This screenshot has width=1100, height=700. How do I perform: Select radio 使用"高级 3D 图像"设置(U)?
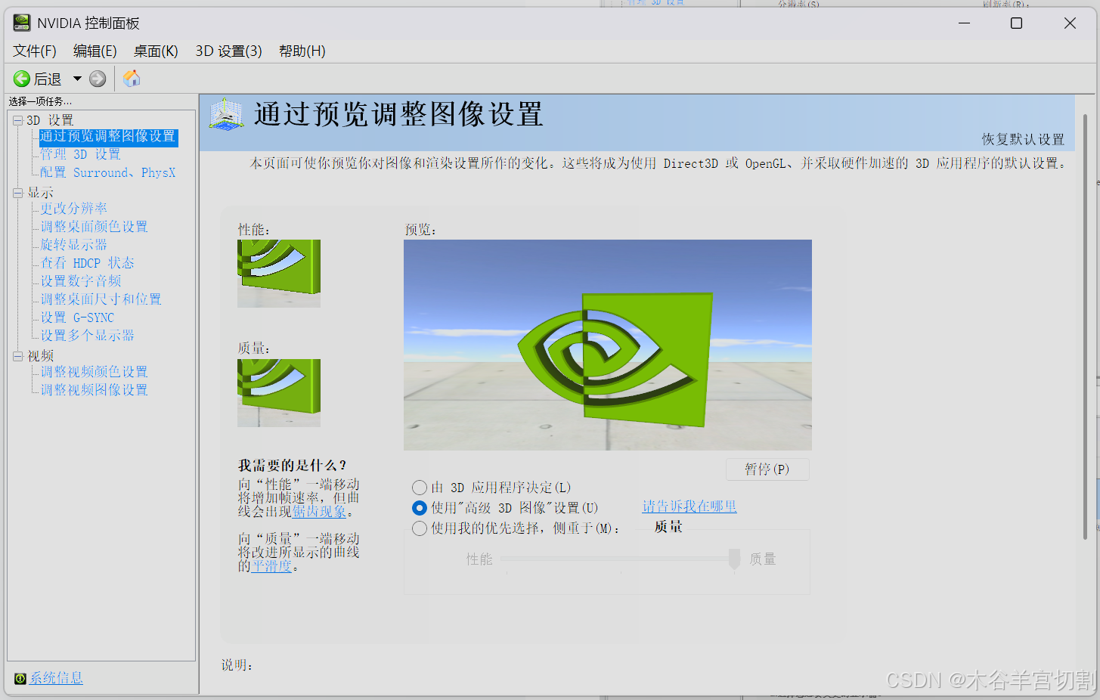point(420,508)
